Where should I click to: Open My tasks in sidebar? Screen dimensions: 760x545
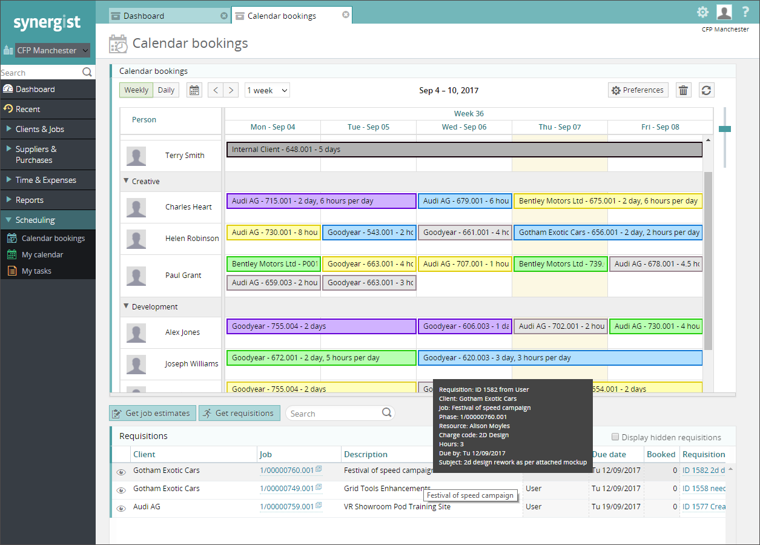coord(48,271)
